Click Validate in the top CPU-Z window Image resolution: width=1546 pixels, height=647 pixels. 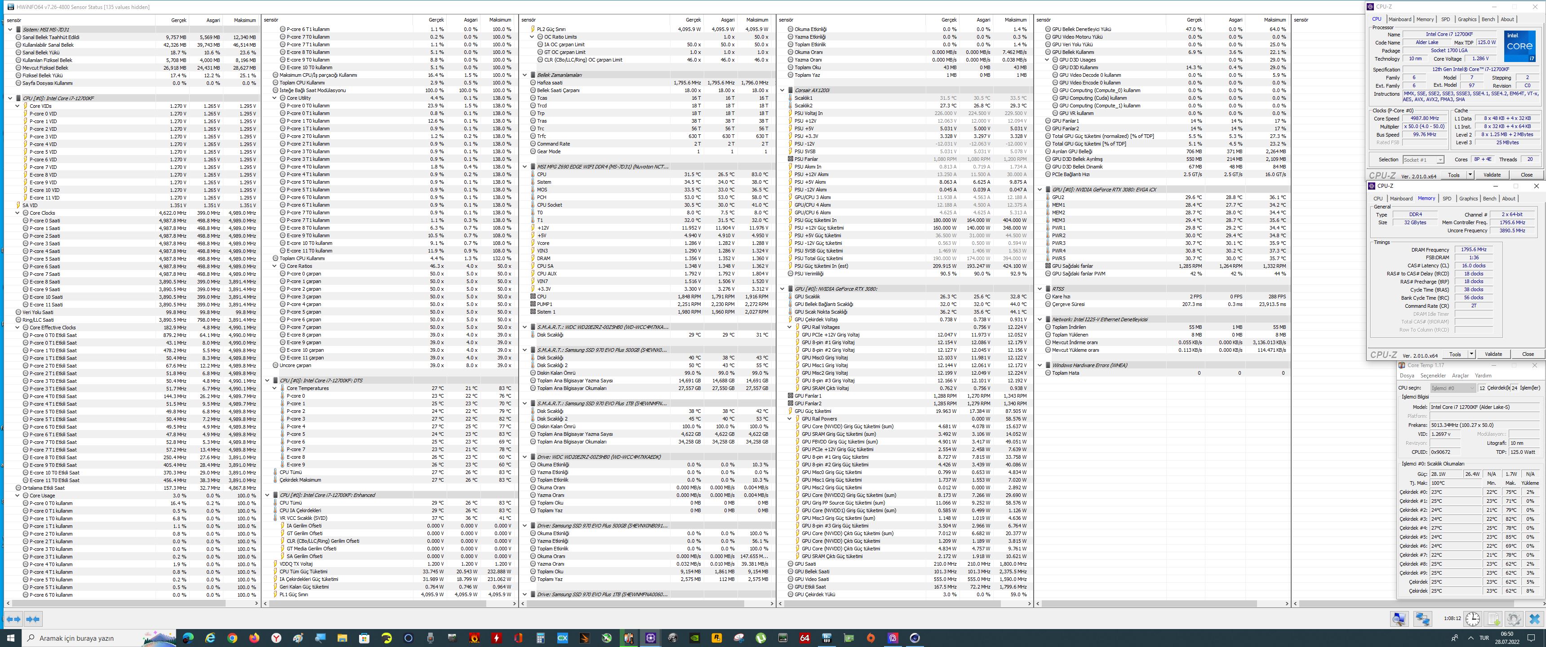coord(1492,175)
